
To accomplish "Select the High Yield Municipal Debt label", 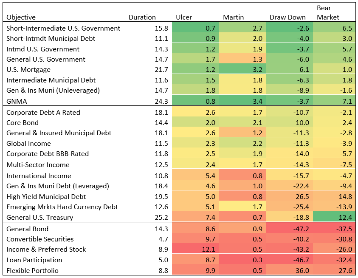I will (x=46, y=196).
